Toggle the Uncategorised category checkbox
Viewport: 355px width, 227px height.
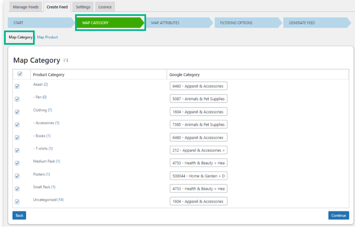(17, 201)
